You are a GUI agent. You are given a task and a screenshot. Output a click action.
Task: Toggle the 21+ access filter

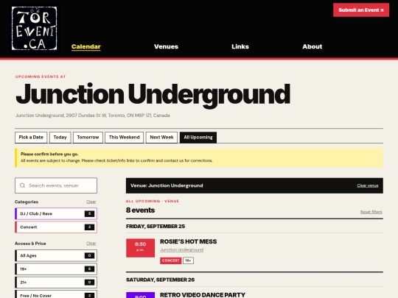point(56,283)
